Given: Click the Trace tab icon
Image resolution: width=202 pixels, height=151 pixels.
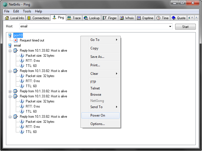Looking at the screenshot, I should (x=69, y=18).
